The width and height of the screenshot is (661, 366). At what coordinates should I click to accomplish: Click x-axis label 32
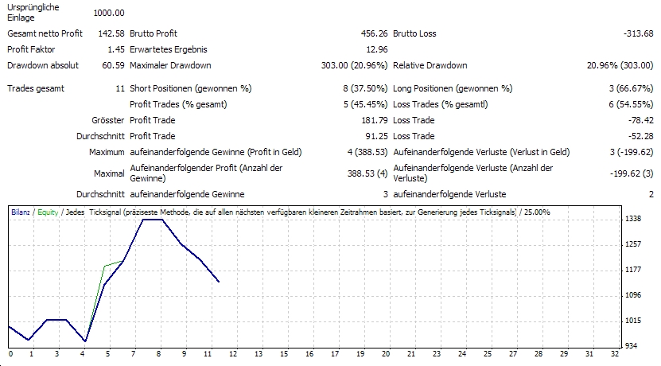coord(615,354)
